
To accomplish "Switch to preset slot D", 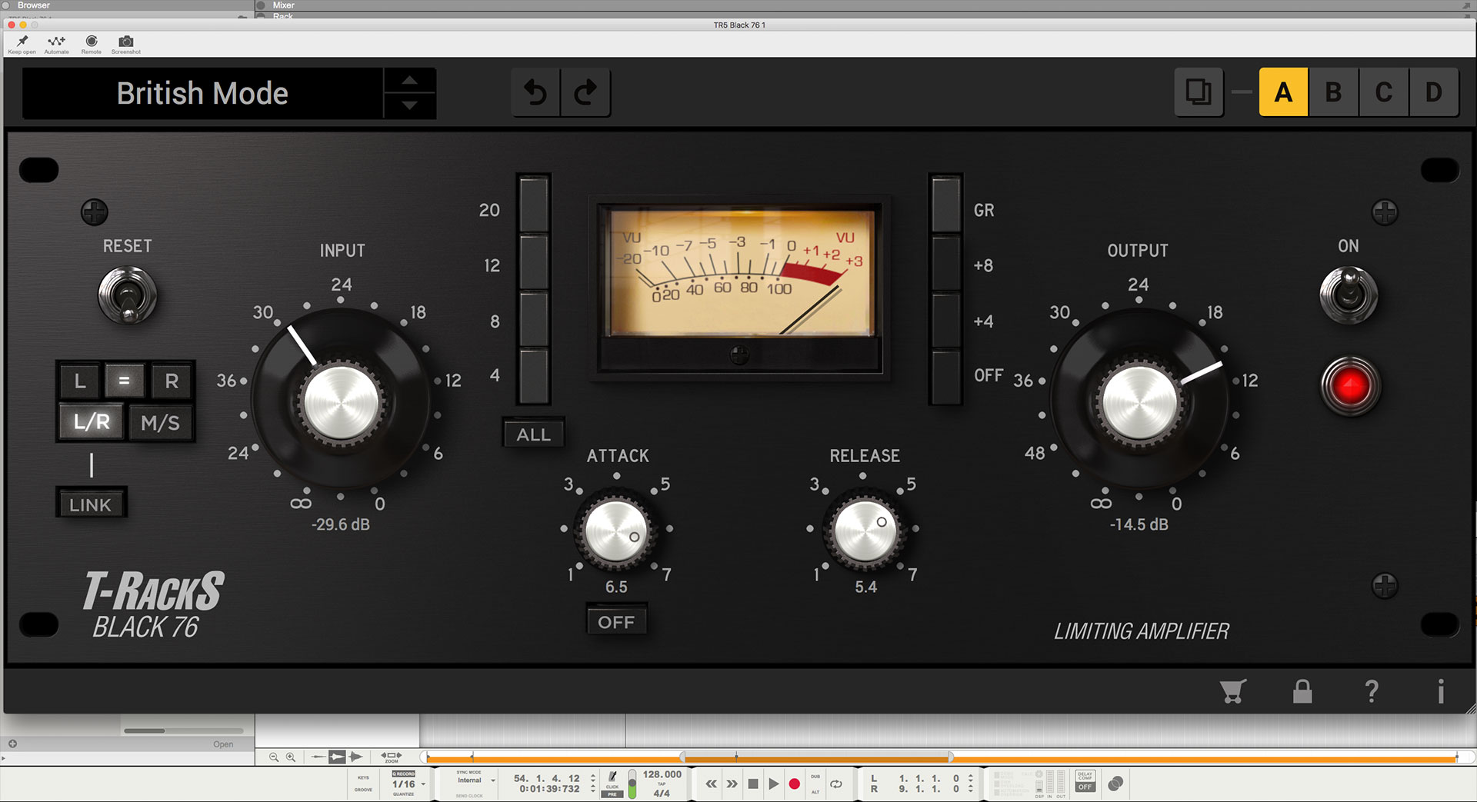I will click(1434, 92).
